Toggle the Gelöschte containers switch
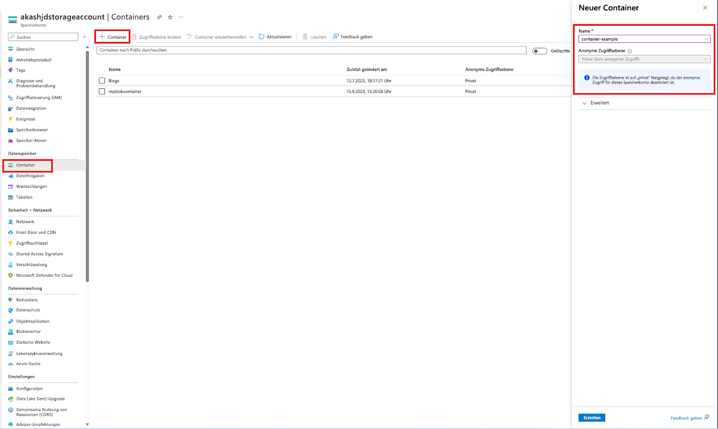Screen dimensions: 718x429 click(x=538, y=51)
